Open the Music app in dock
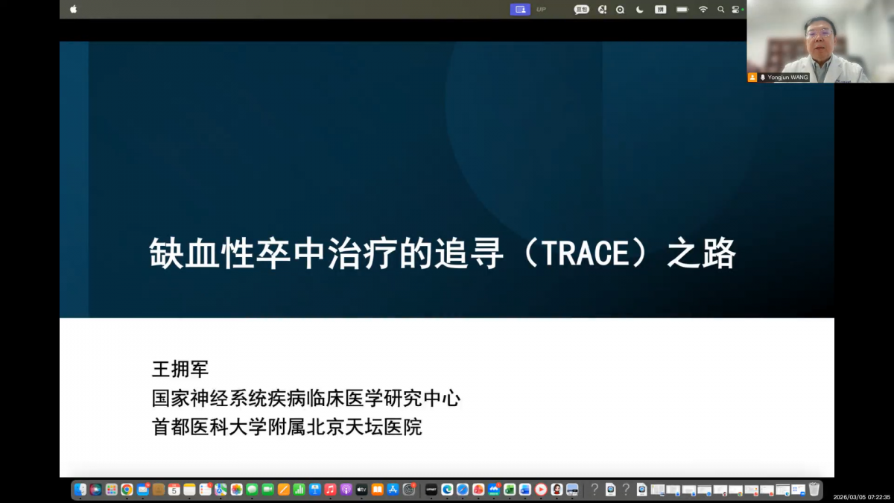 331,490
